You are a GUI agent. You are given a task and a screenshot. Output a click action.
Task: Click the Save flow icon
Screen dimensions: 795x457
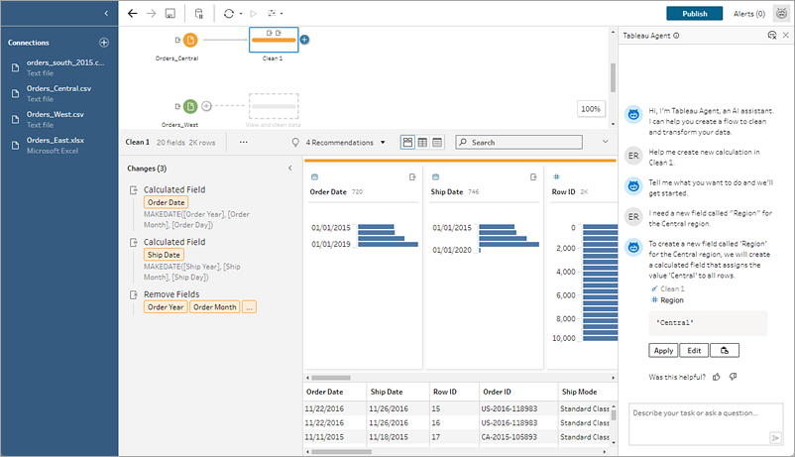pos(170,14)
